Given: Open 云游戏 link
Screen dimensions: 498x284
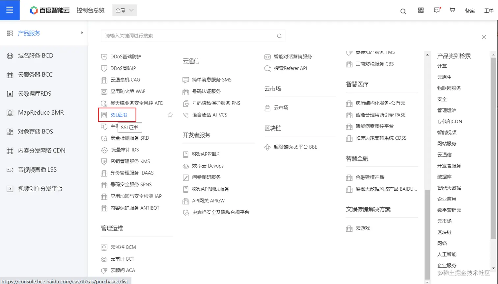Looking at the screenshot, I should 363,228.
